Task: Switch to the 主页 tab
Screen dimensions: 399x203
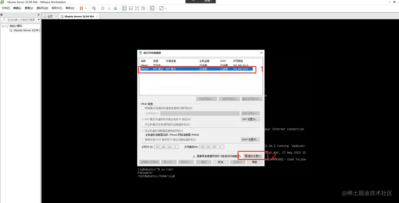Action: pos(50,16)
